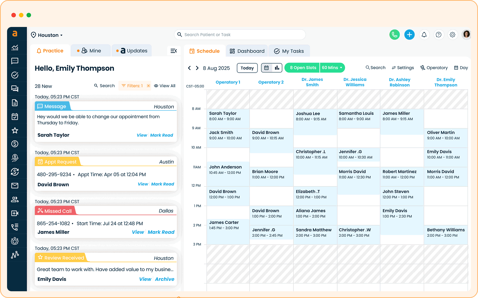The height and width of the screenshot is (298, 478).
Task: Open the star reviews sidebar icon
Action: [15, 130]
